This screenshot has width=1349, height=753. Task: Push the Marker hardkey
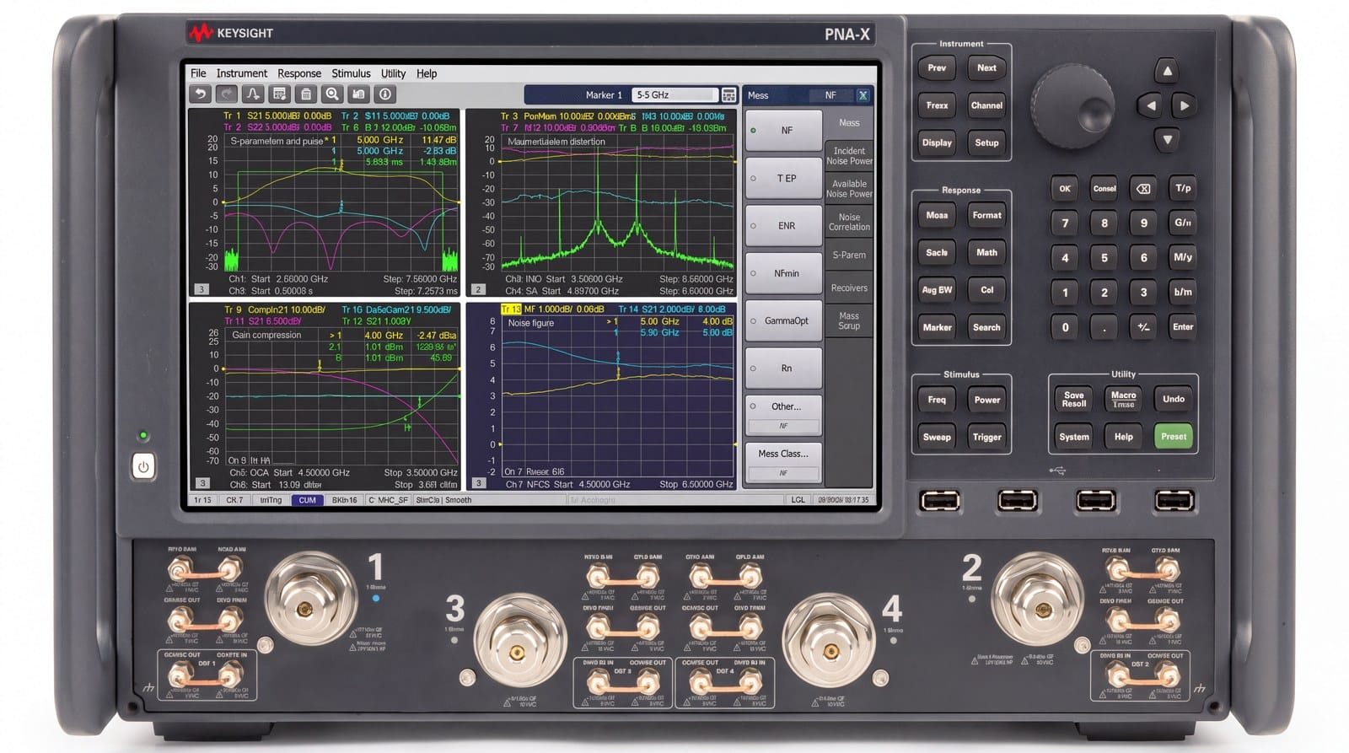click(937, 327)
